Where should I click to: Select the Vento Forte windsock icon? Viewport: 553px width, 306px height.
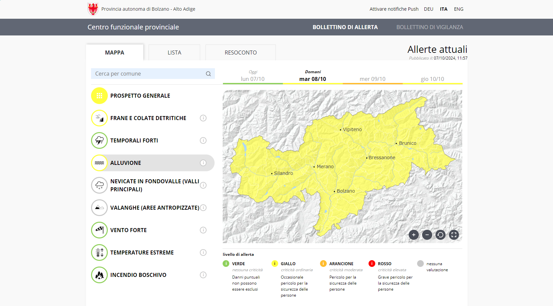99,230
